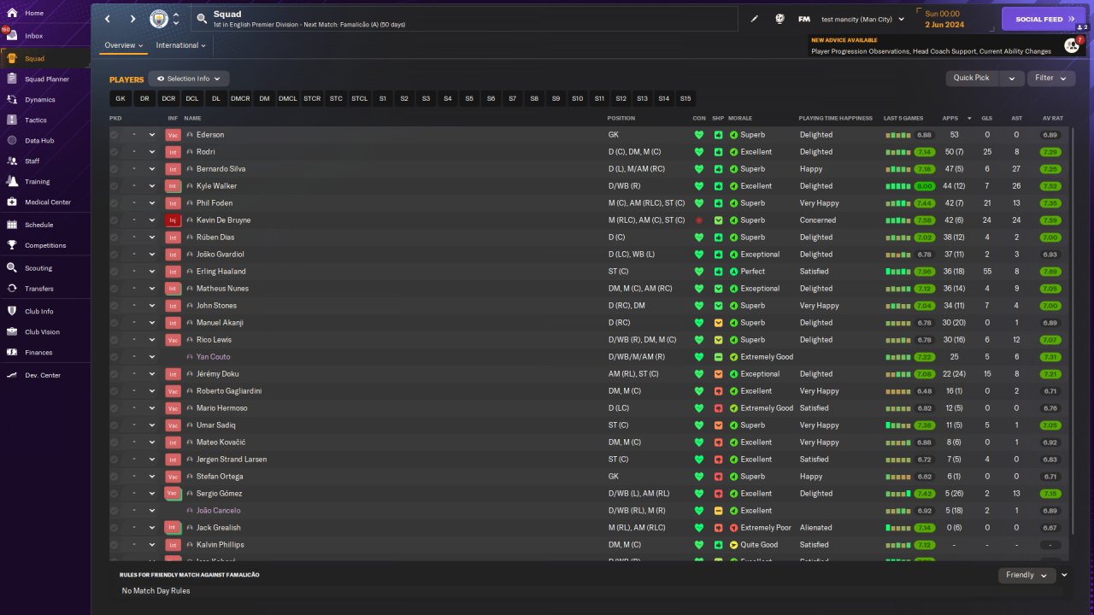Toggle pick selector for Erling Haaland
The width and height of the screenshot is (1094, 615).
tap(115, 272)
